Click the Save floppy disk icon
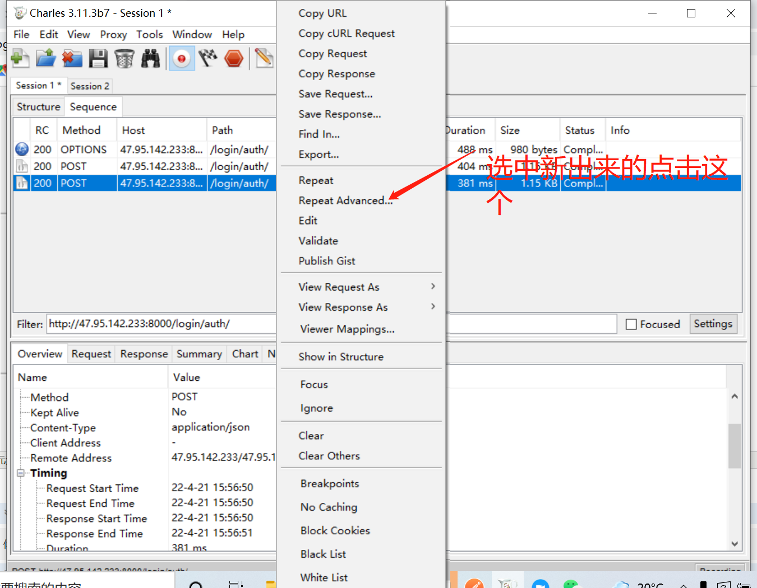 coord(99,58)
